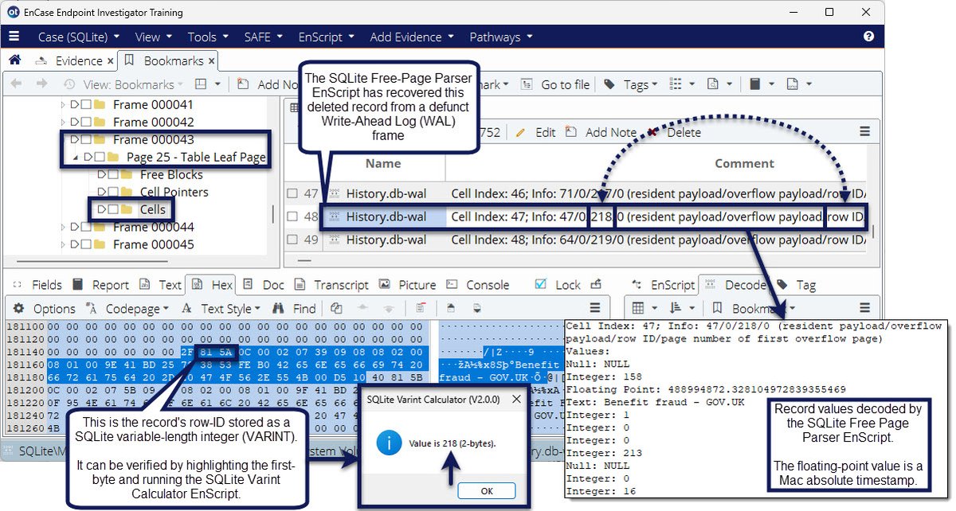This screenshot has height=511, width=956.
Task: Open the Codepage dropdown
Action: 127,308
